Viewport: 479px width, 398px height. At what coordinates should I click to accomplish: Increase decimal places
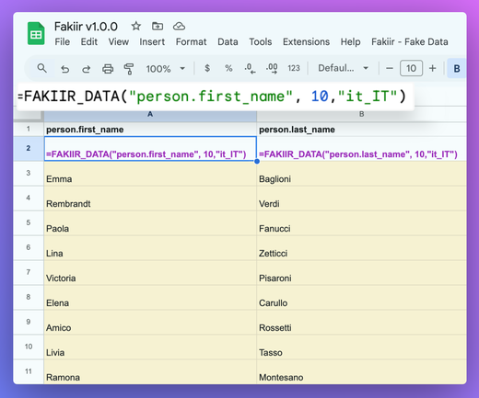pyautogui.click(x=272, y=68)
